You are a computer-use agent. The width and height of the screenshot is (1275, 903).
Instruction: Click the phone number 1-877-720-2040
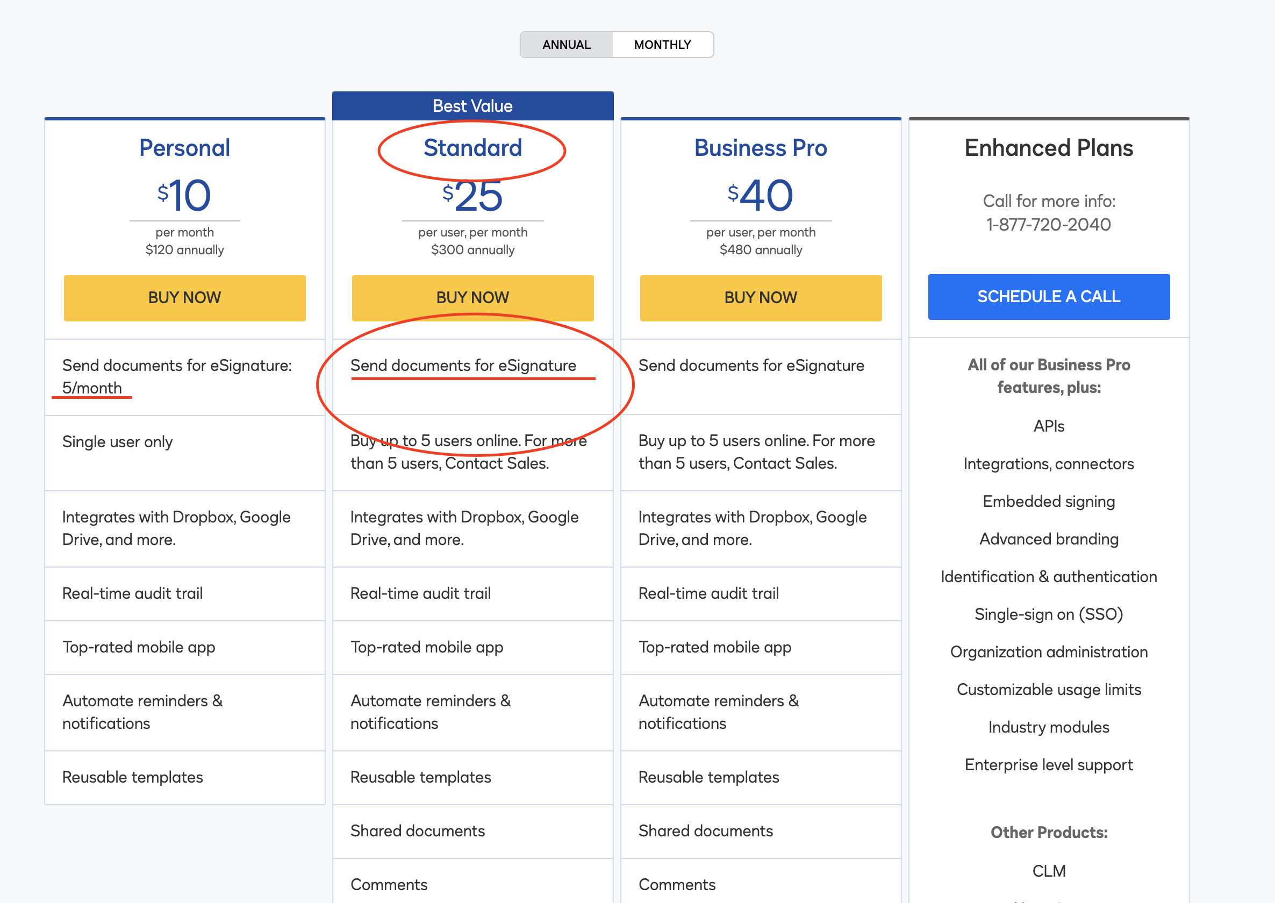[1049, 225]
